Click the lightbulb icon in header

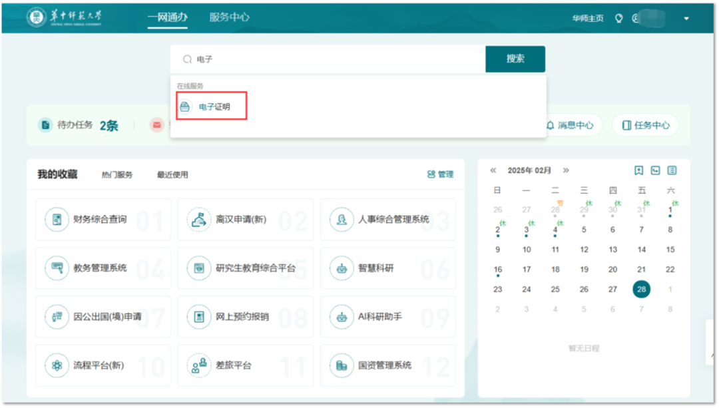tap(618, 19)
